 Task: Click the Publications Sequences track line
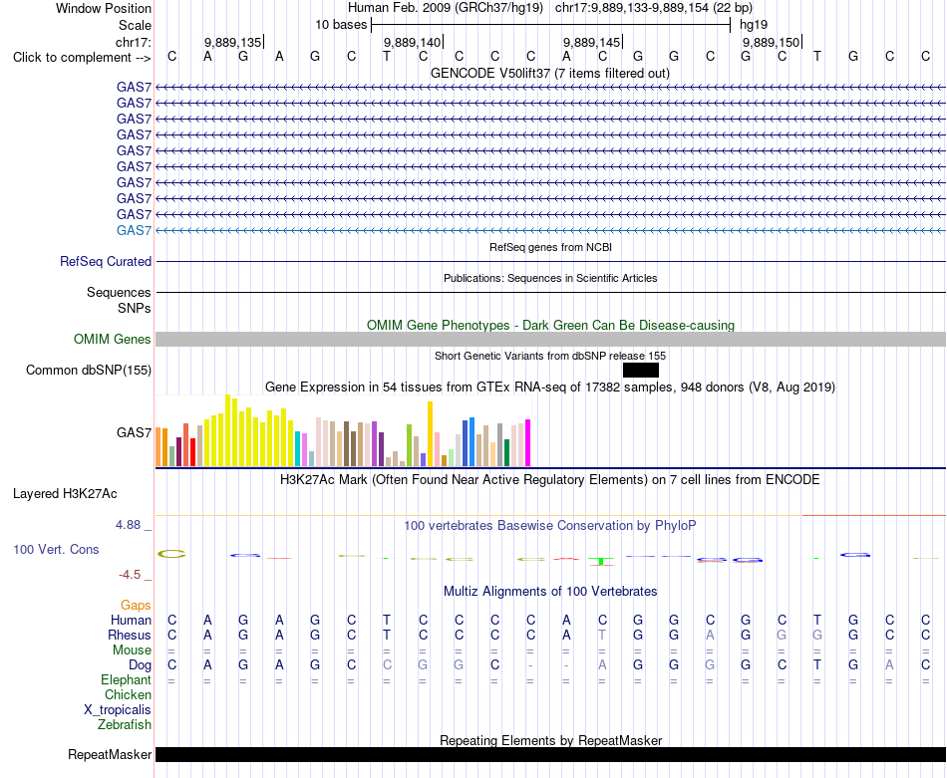click(550, 292)
